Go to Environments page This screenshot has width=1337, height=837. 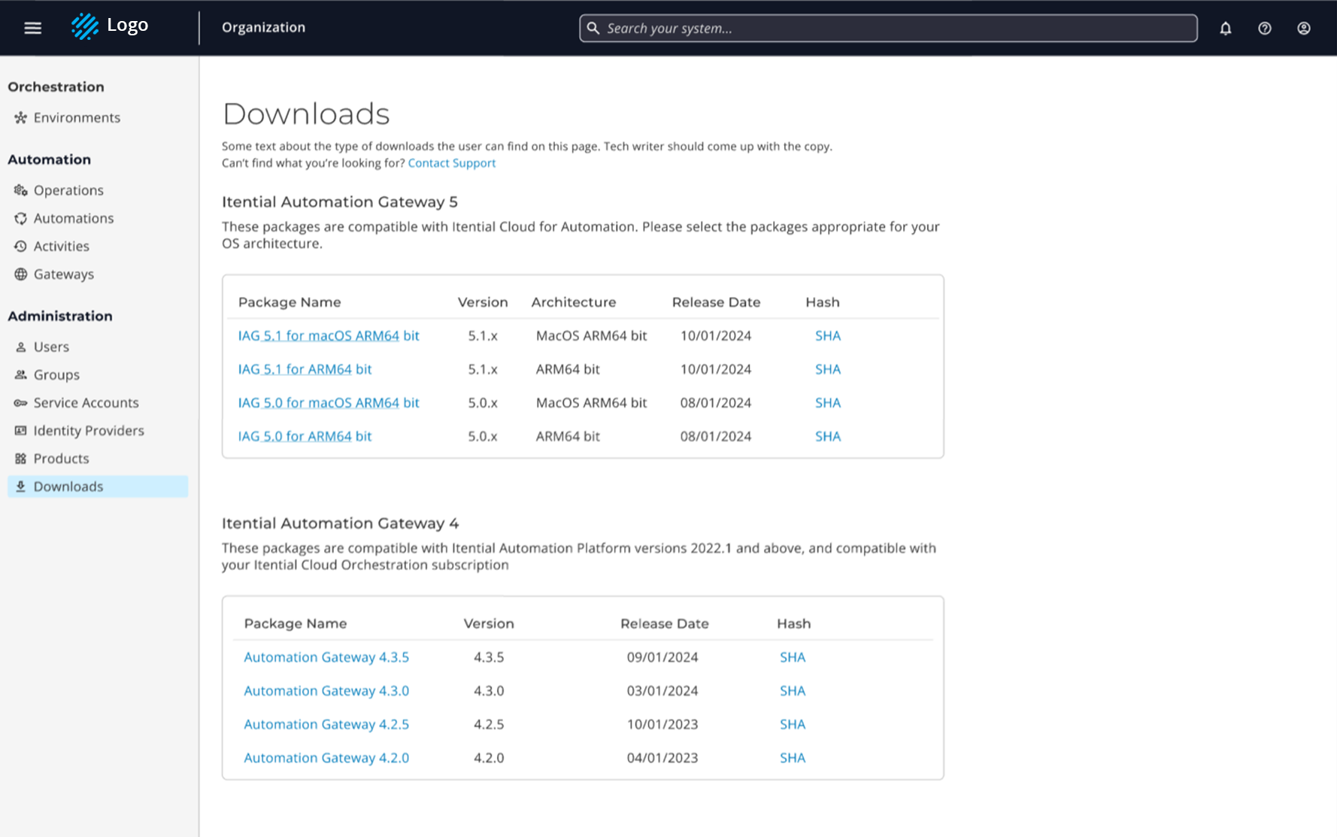[x=77, y=117]
